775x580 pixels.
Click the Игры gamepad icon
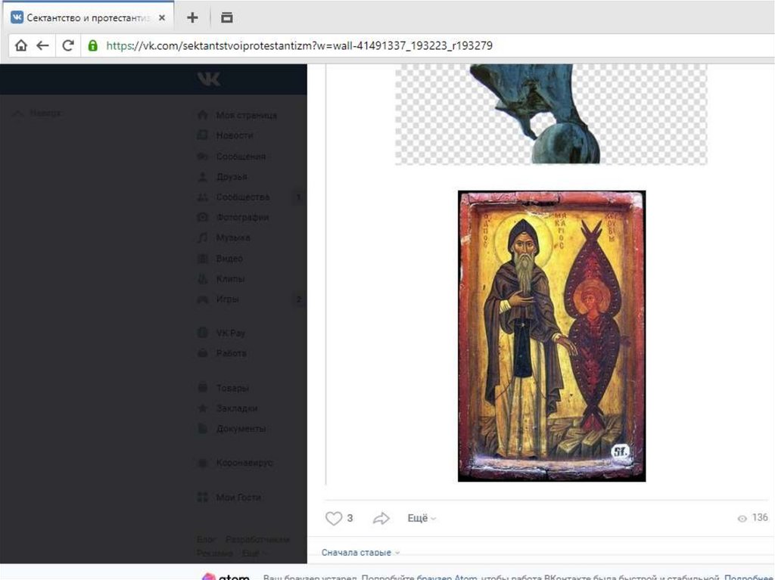tap(203, 299)
